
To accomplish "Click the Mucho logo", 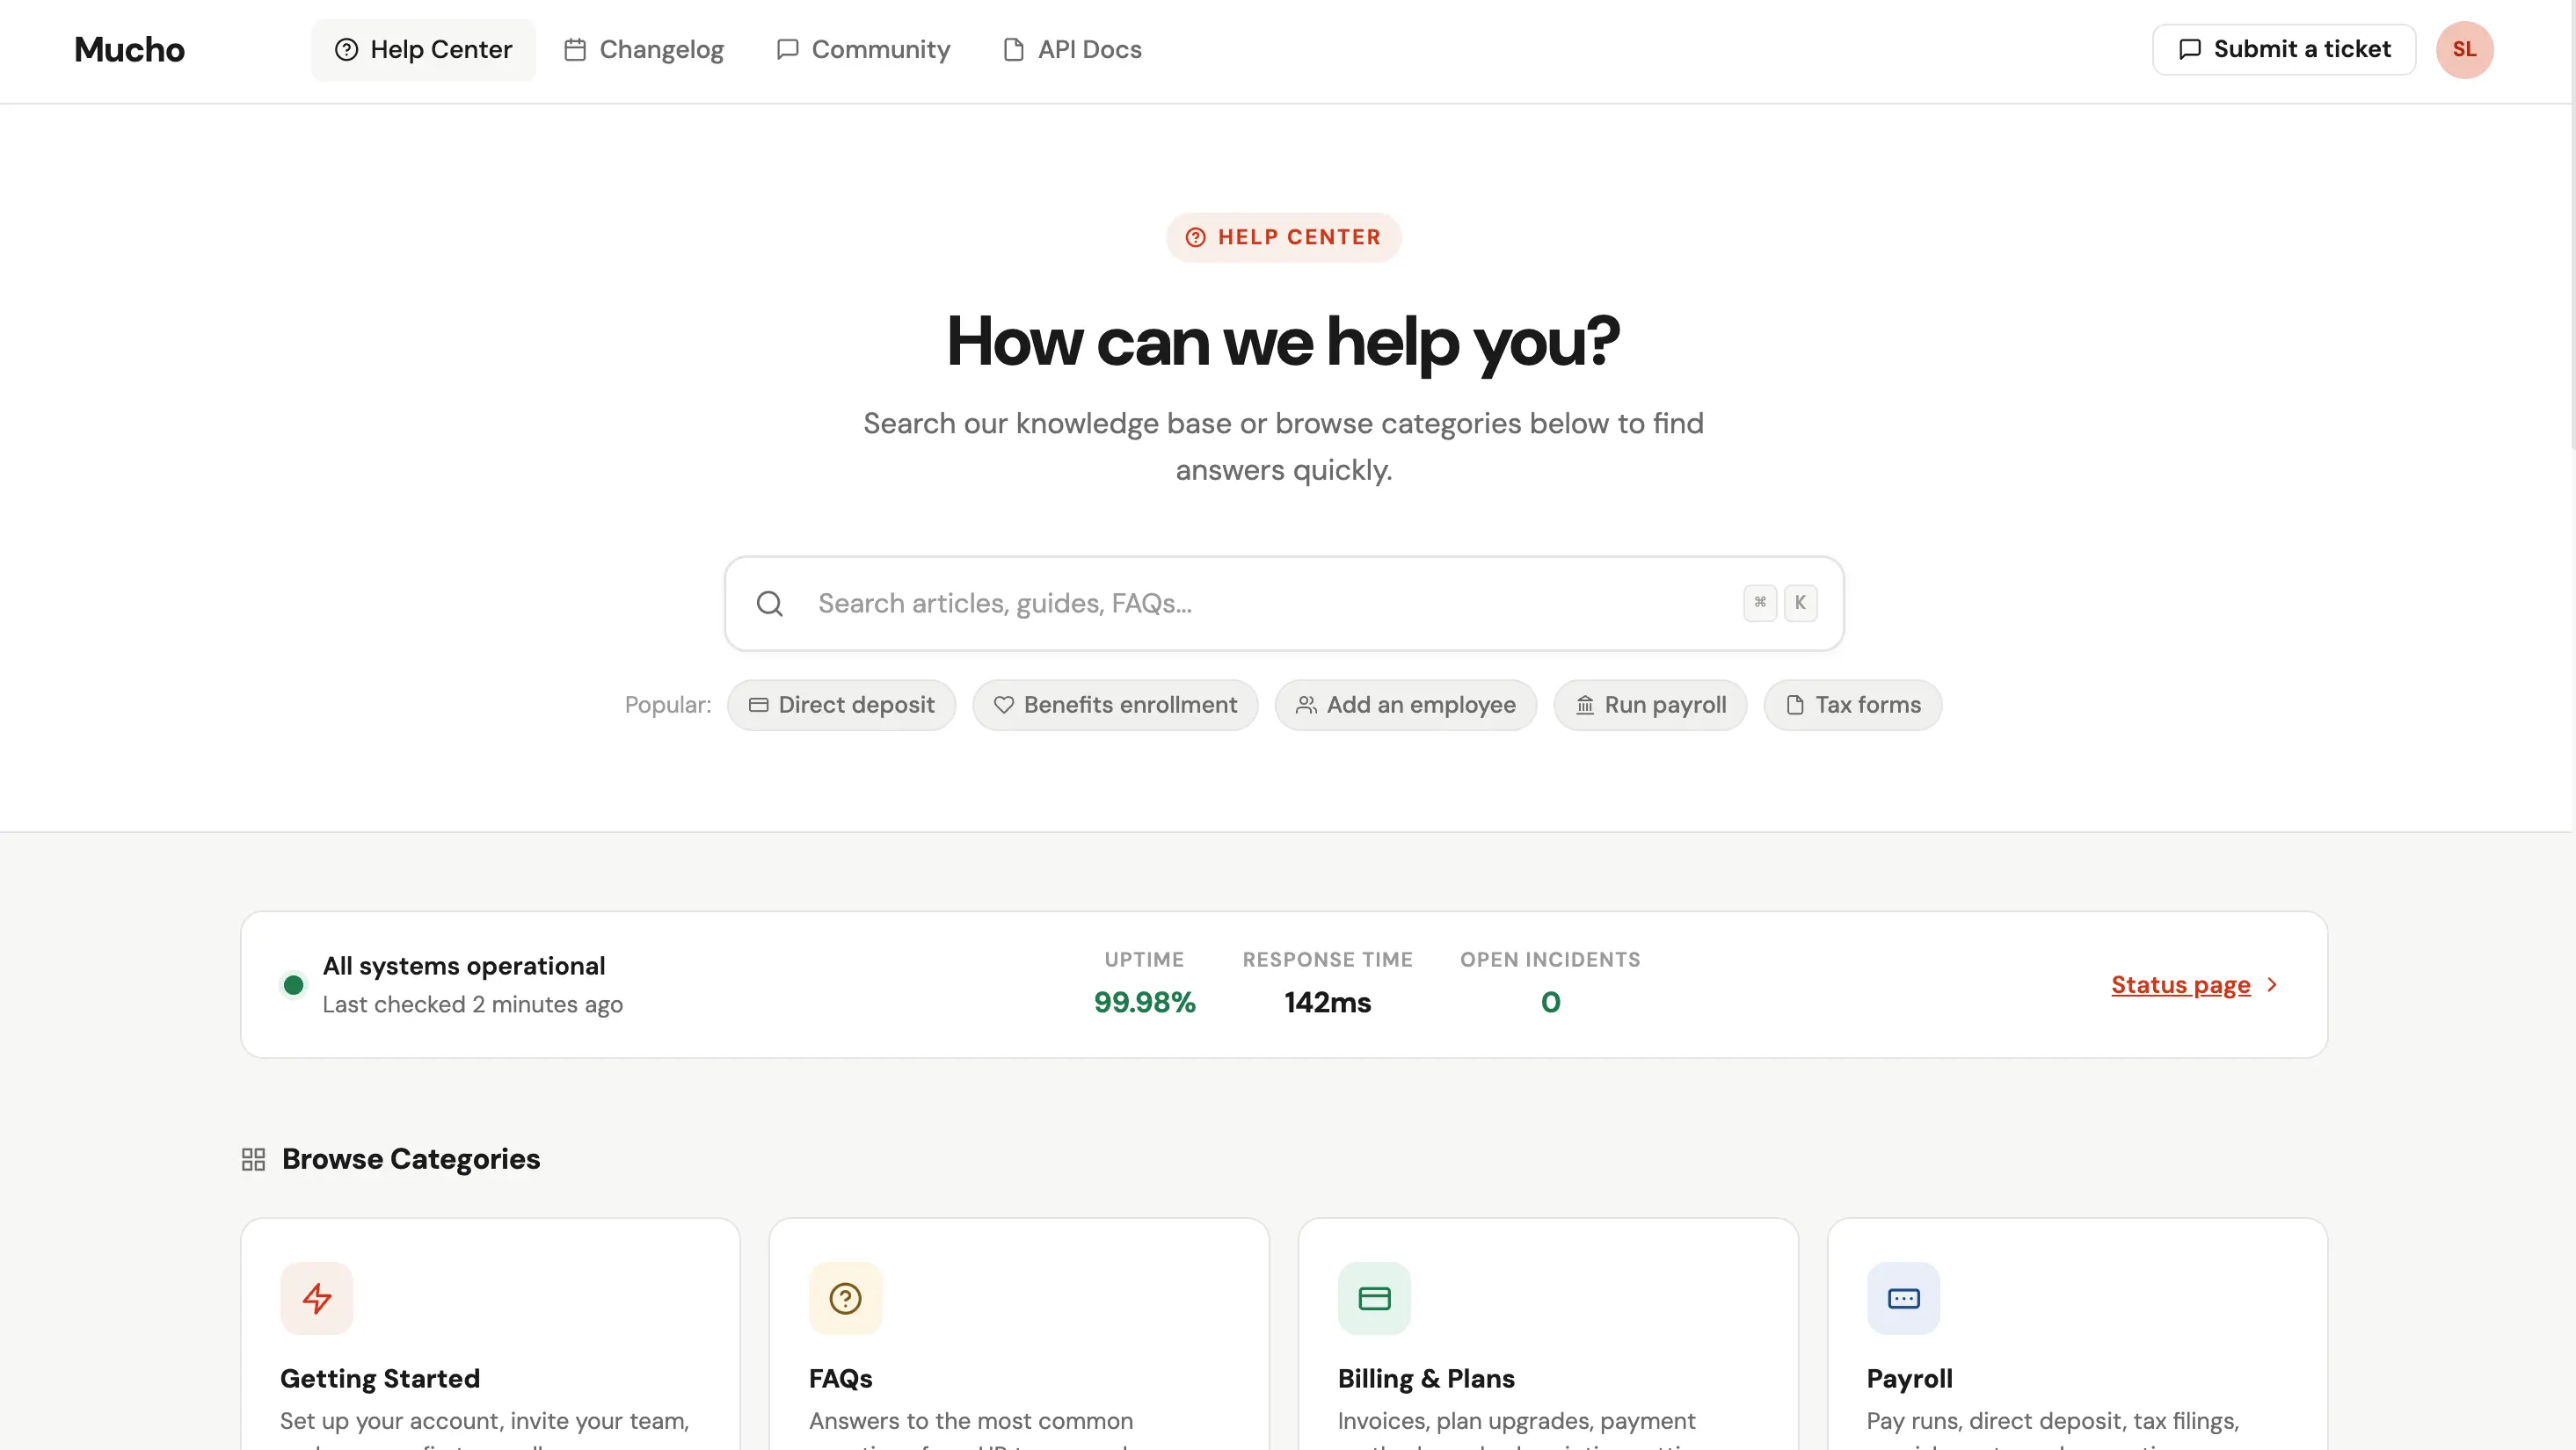I will click(129, 49).
